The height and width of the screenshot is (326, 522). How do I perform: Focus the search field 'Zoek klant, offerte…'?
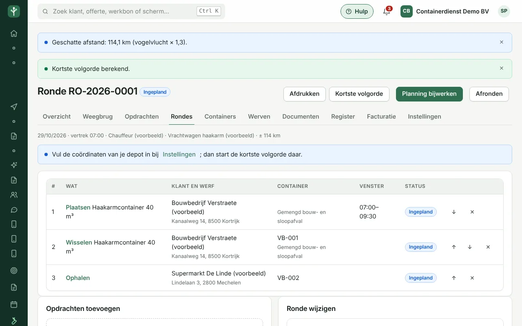point(131,11)
